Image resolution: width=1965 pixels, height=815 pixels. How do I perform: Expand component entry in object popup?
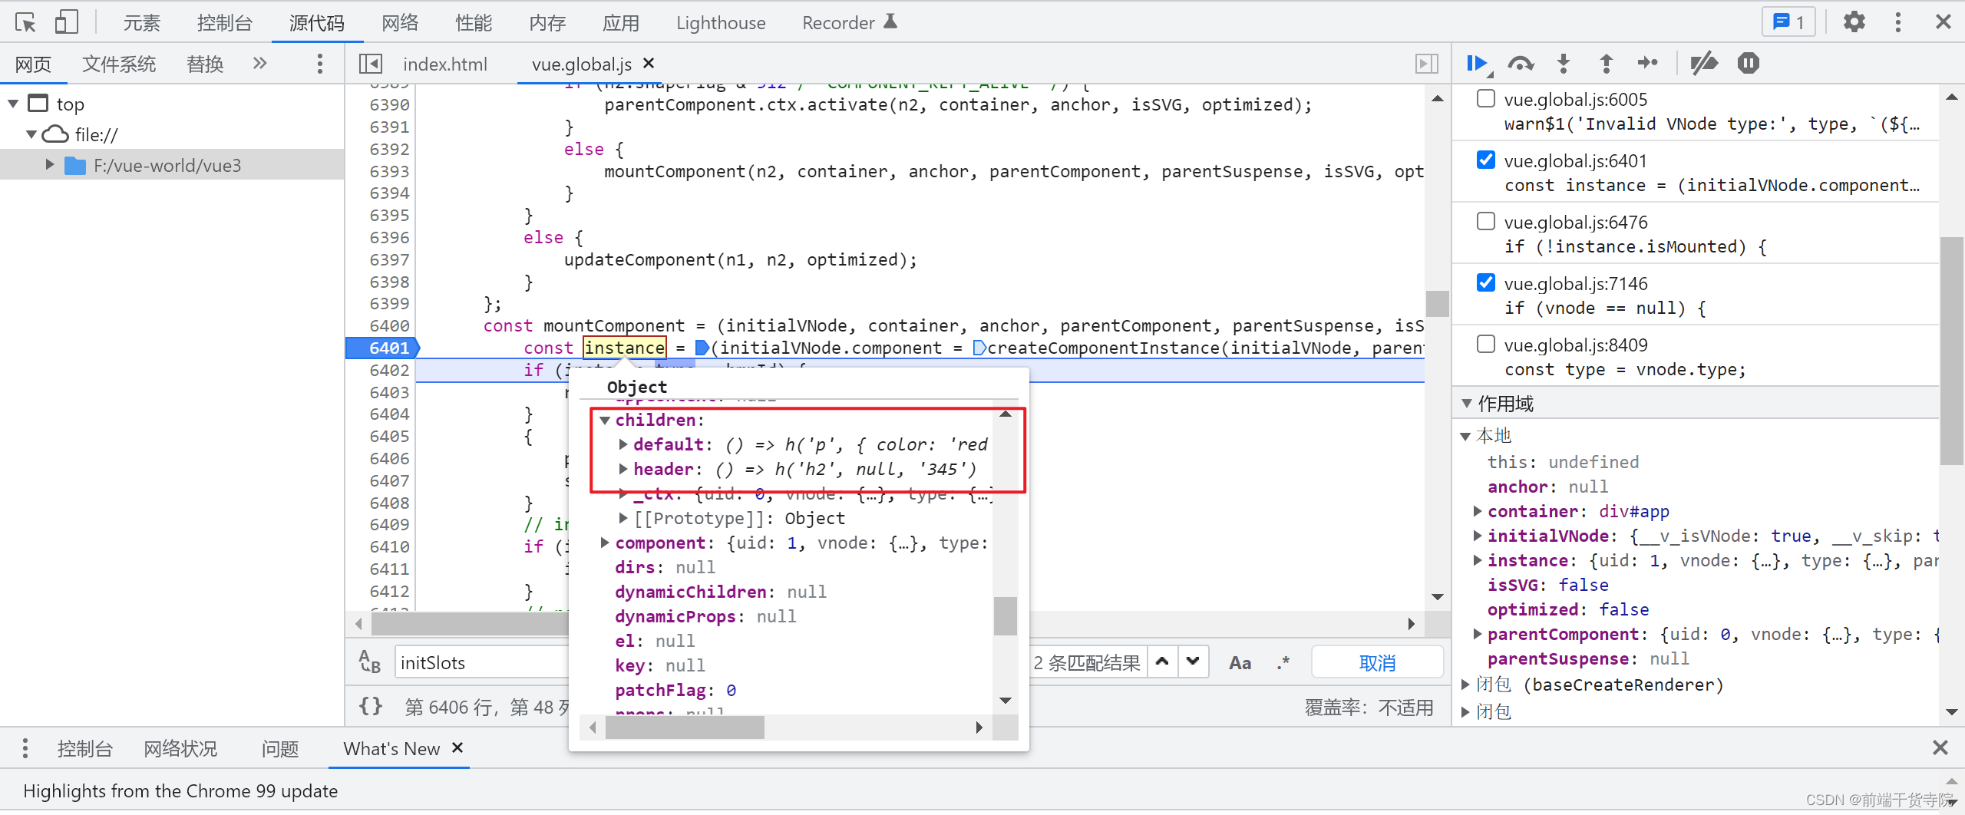pyautogui.click(x=605, y=543)
